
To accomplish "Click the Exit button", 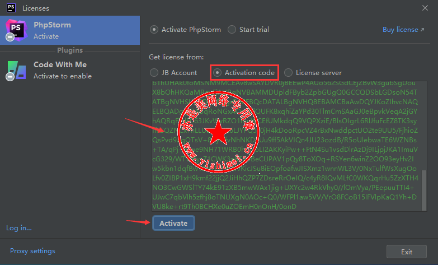I will (407, 252).
